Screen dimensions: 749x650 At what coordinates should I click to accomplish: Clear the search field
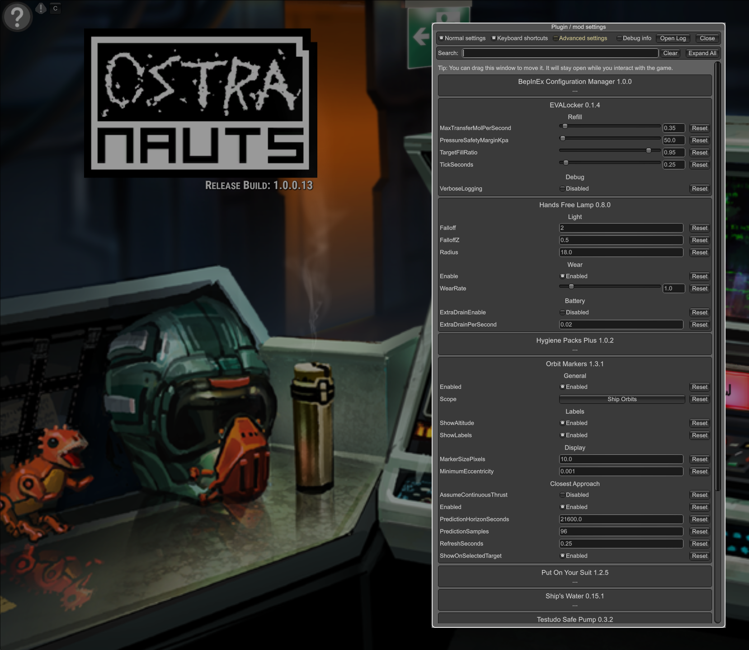pyautogui.click(x=670, y=53)
